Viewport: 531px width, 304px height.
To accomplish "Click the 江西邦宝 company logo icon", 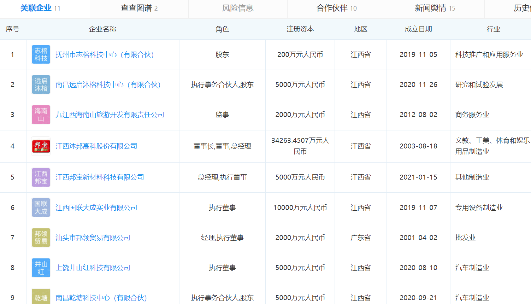I will click(41, 177).
